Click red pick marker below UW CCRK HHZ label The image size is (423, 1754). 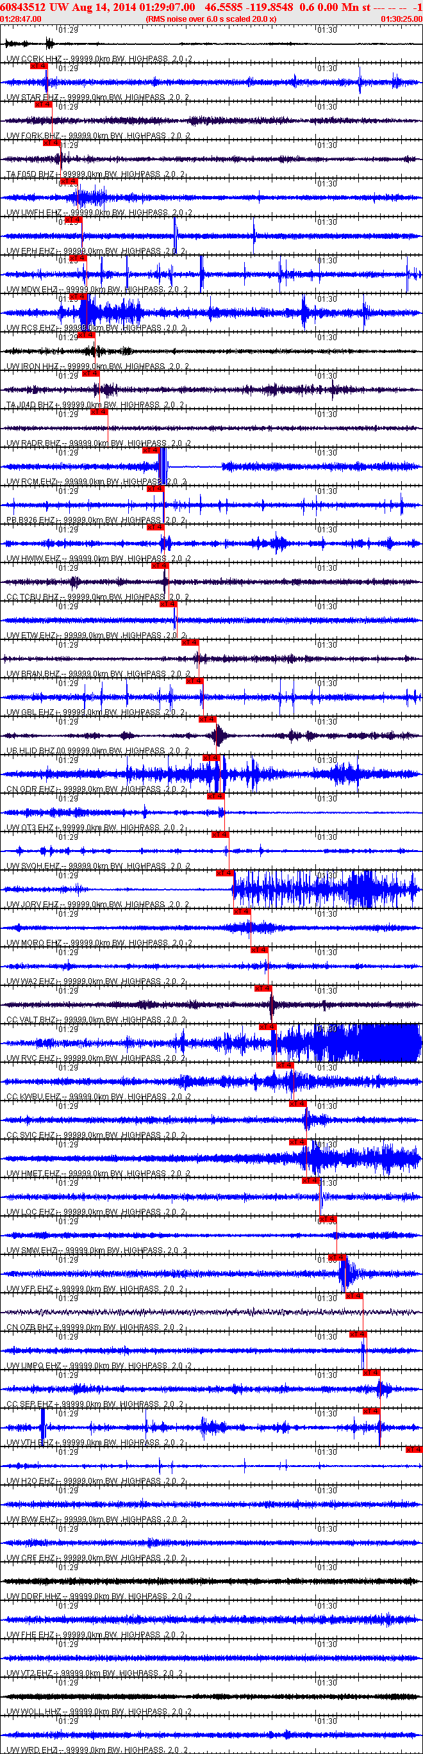[x=38, y=66]
